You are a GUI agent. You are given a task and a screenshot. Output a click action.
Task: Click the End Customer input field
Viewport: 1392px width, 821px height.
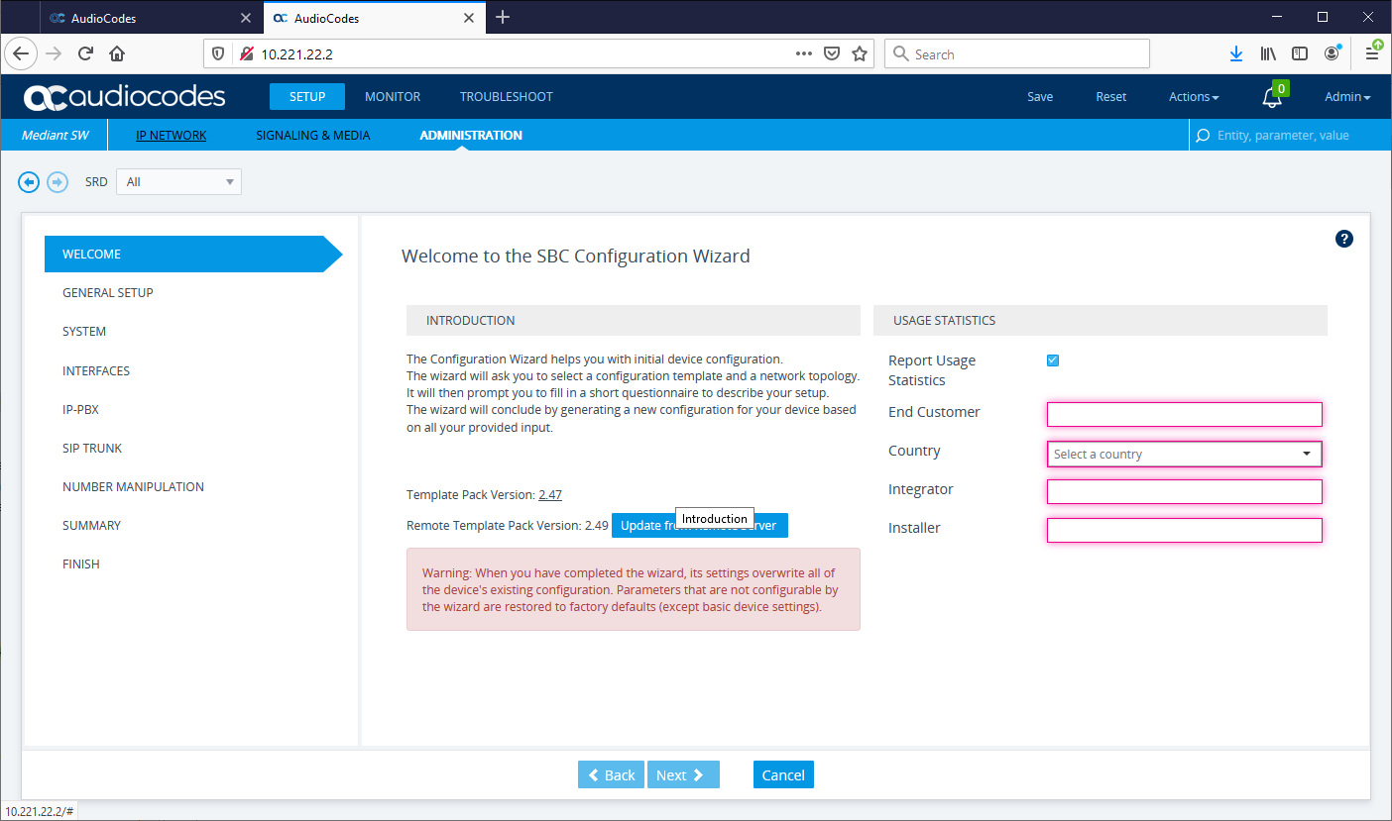coord(1184,414)
